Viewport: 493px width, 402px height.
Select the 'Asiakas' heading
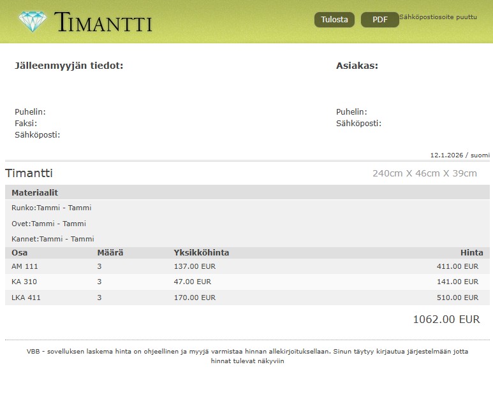(357, 66)
